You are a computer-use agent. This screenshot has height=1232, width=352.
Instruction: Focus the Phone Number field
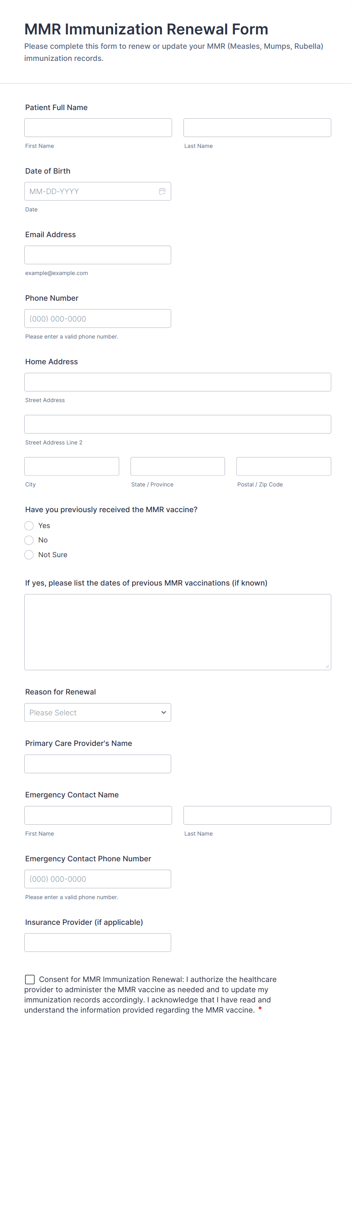pyautogui.click(x=98, y=318)
